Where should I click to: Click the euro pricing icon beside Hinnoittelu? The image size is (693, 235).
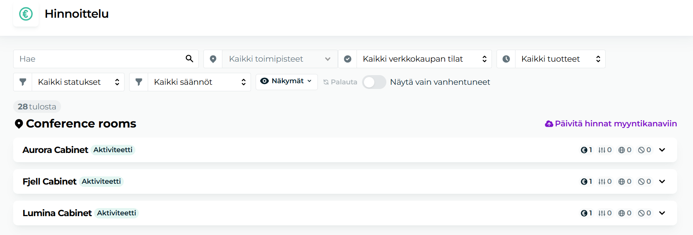26,14
